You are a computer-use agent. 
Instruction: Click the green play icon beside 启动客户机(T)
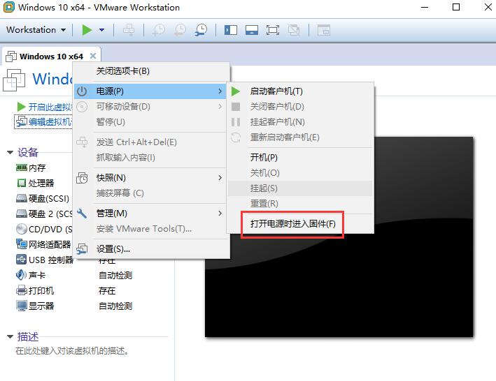[236, 91]
